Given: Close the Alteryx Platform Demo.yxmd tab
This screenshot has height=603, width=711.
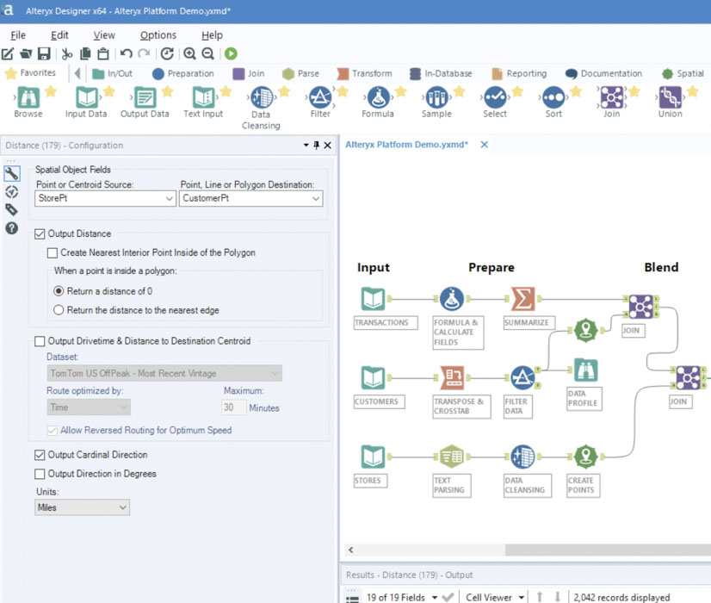Looking at the screenshot, I should (485, 145).
